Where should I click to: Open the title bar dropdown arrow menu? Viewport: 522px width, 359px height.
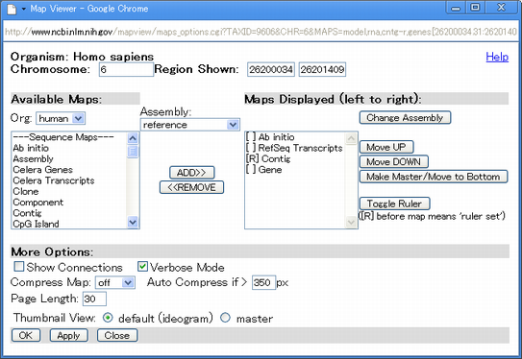click(24, 9)
